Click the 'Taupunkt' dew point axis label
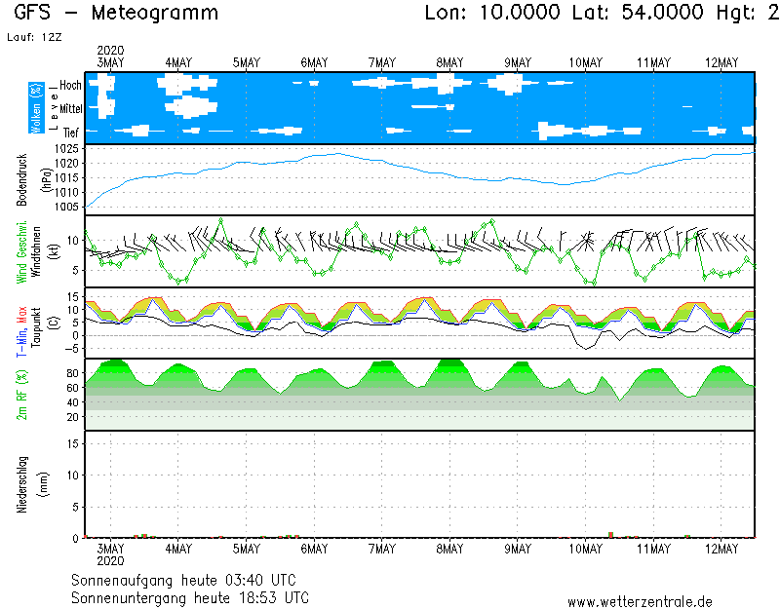The width and height of the screenshot is (780, 609). point(36,327)
